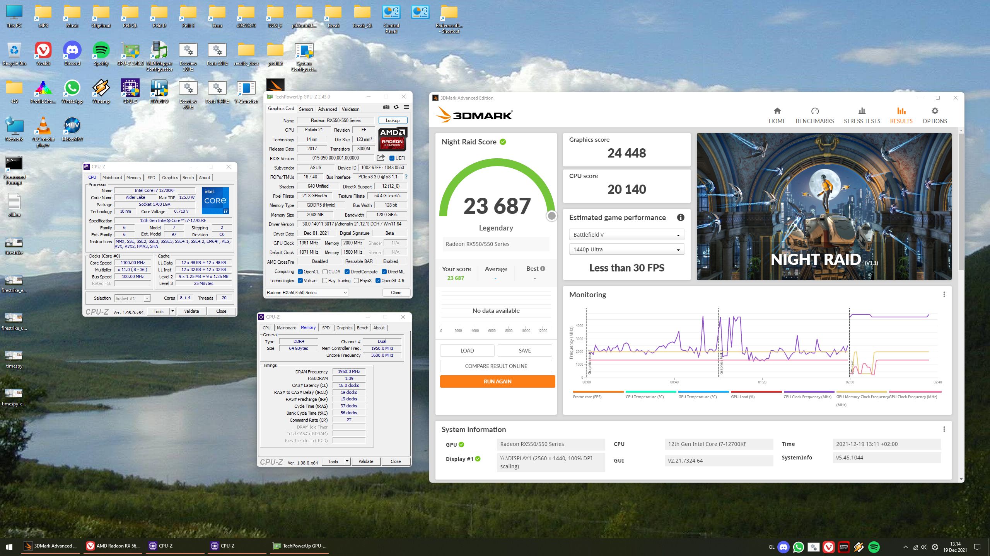
Task: Click Night Raid preview image
Action: click(x=824, y=207)
